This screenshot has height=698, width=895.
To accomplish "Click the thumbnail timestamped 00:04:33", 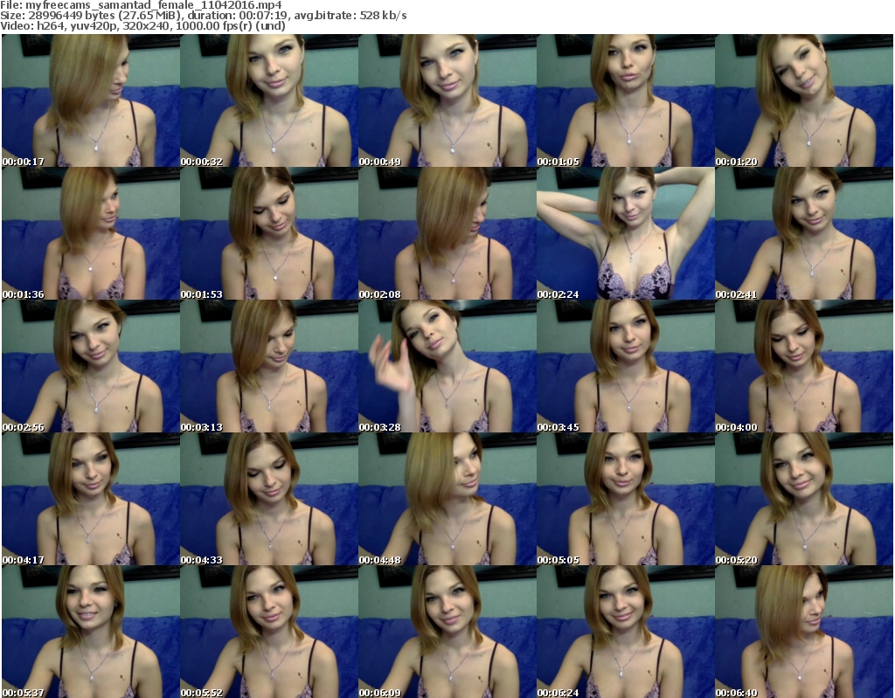I will pyautogui.click(x=269, y=499).
